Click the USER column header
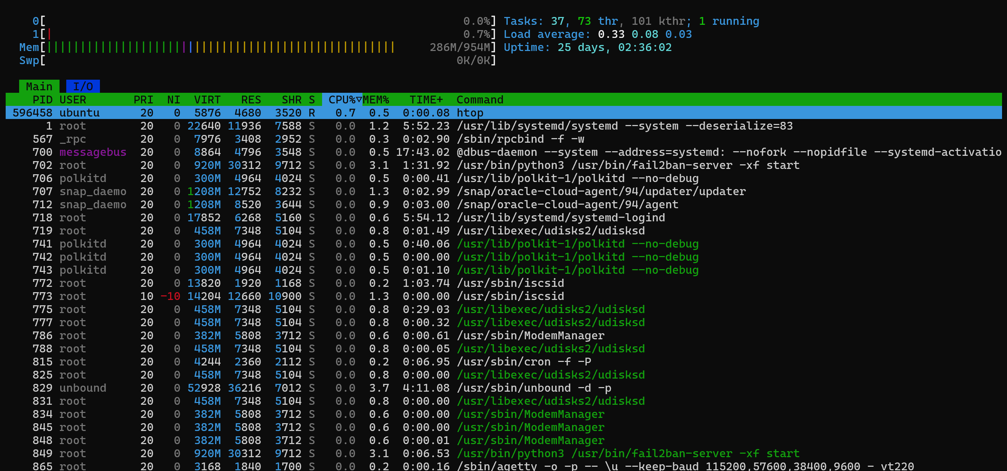 [x=73, y=100]
